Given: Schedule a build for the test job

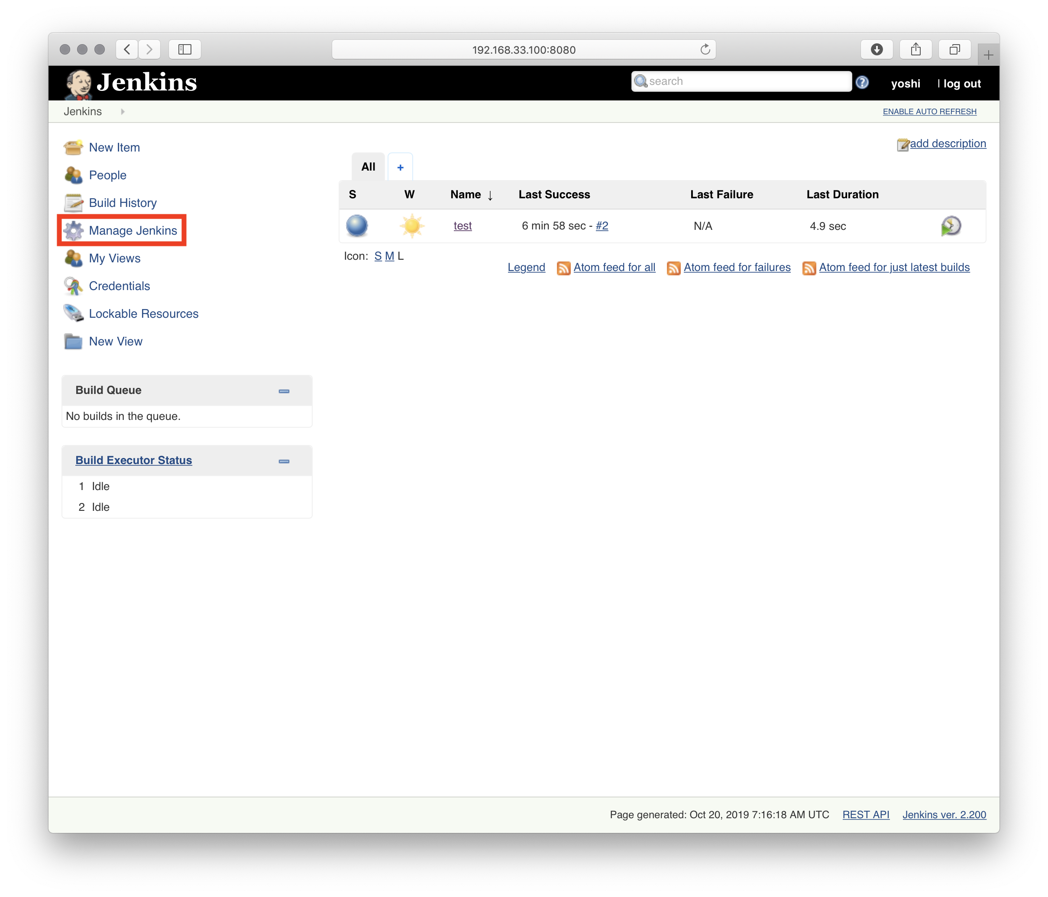Looking at the screenshot, I should click(x=951, y=226).
